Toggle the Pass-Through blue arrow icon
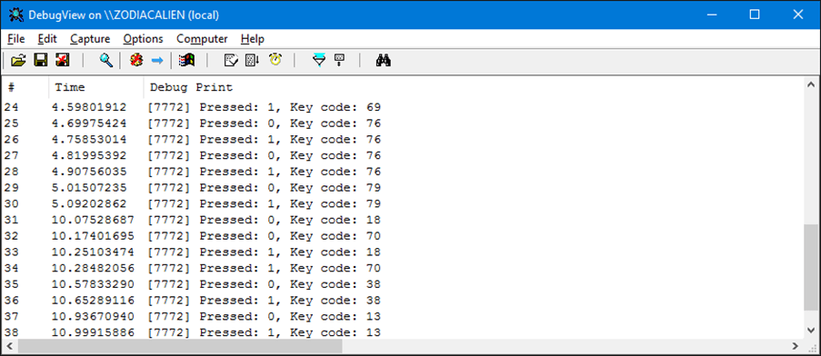Image resolution: width=821 pixels, height=356 pixels. [x=157, y=61]
